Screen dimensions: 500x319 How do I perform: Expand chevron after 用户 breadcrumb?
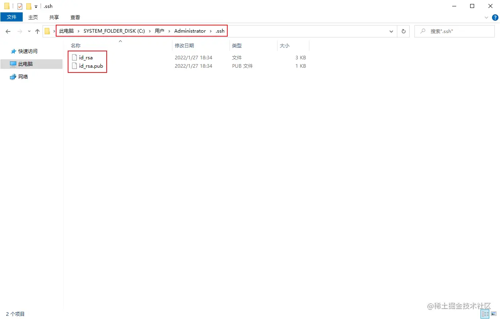(x=169, y=31)
